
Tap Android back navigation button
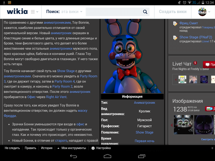point(74,156)
